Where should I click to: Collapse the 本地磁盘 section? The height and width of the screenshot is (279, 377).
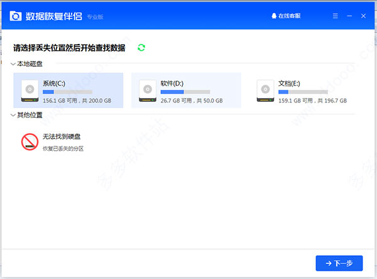(13, 64)
